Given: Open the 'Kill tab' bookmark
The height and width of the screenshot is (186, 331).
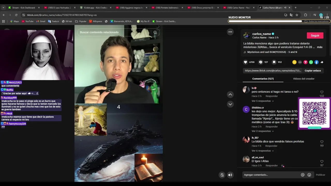Looking at the screenshot, I should pyautogui.click(x=67, y=21).
